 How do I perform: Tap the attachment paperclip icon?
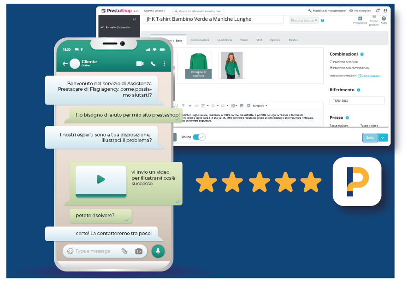(124, 251)
